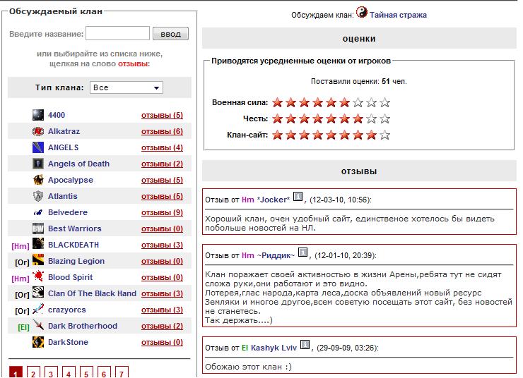Click the Тайная стража yin-yang emblem
The image size is (523, 378).
pyautogui.click(x=362, y=12)
